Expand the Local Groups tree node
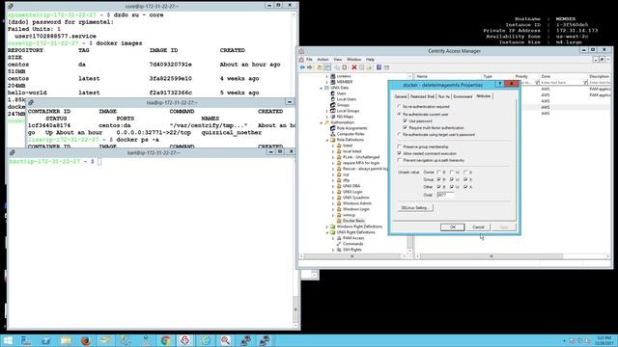Image resolution: width=618 pixels, height=347 pixels. (x=327, y=111)
